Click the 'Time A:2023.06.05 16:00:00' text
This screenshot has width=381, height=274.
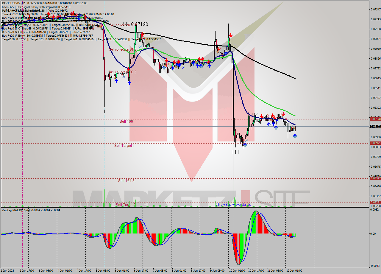[20, 14]
